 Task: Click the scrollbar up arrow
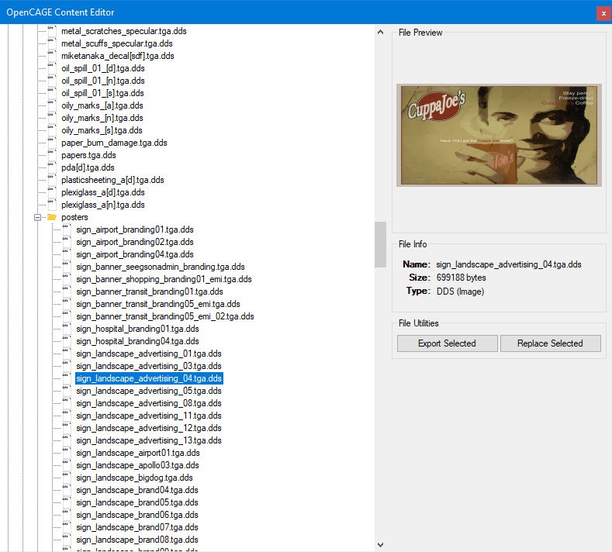(x=381, y=33)
